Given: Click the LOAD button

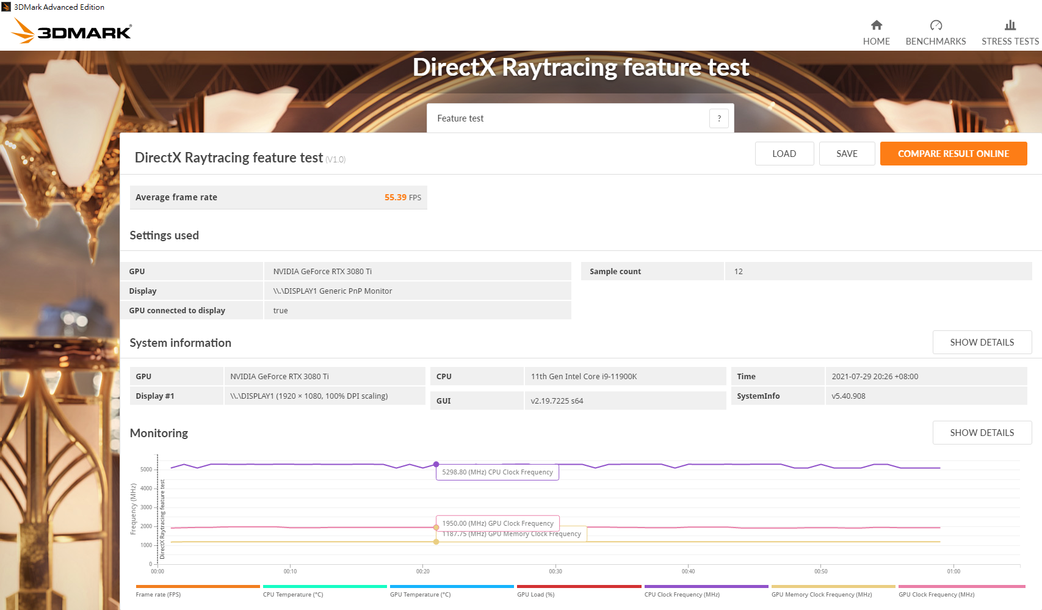Looking at the screenshot, I should 784,154.
